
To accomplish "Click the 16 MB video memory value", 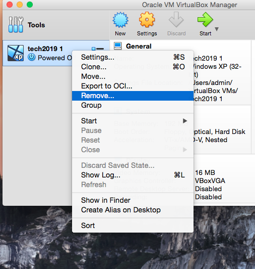I will click(x=205, y=172).
